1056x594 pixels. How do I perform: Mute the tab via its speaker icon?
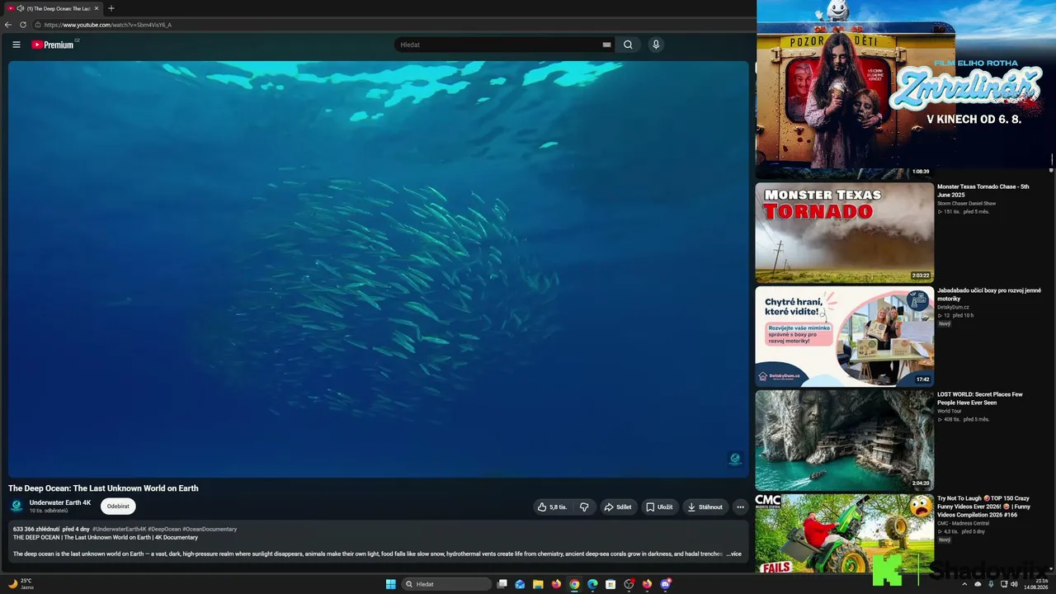point(20,8)
